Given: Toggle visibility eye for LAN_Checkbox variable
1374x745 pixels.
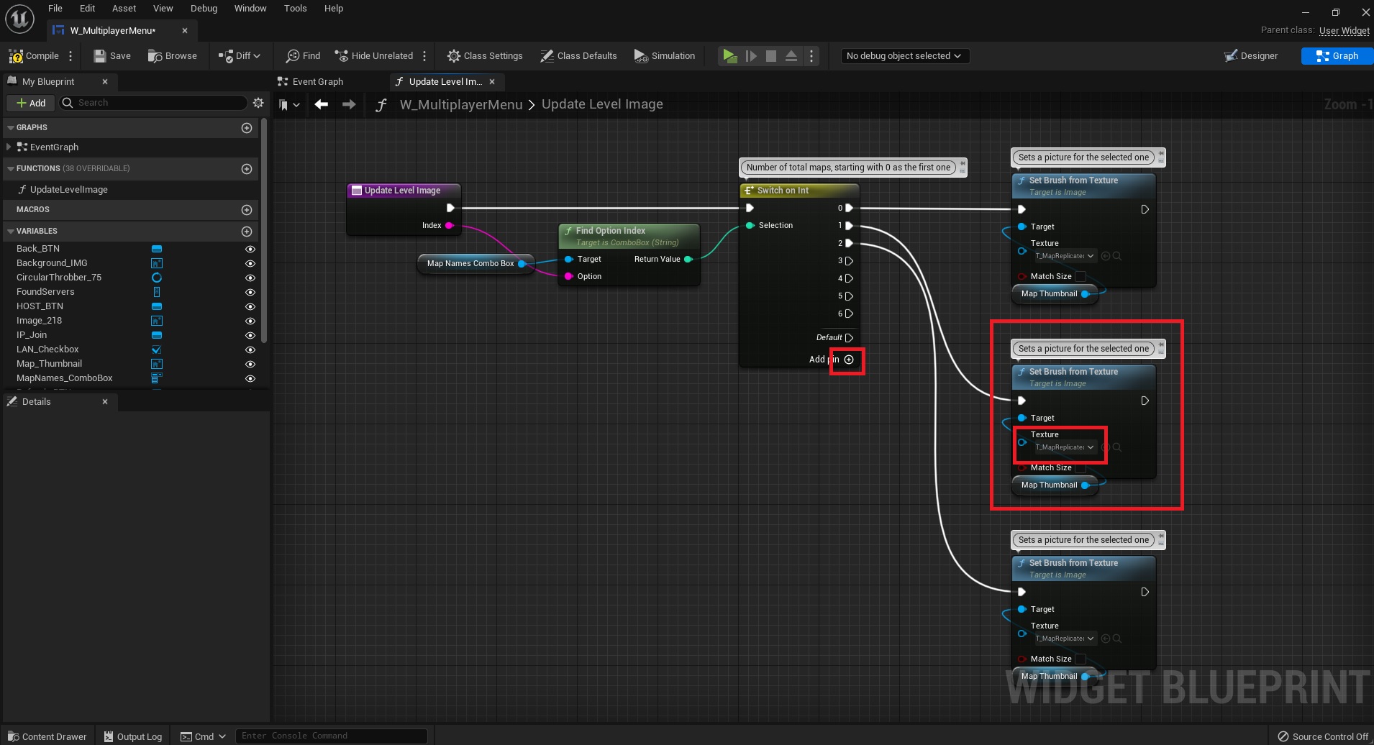Looking at the screenshot, I should (250, 349).
